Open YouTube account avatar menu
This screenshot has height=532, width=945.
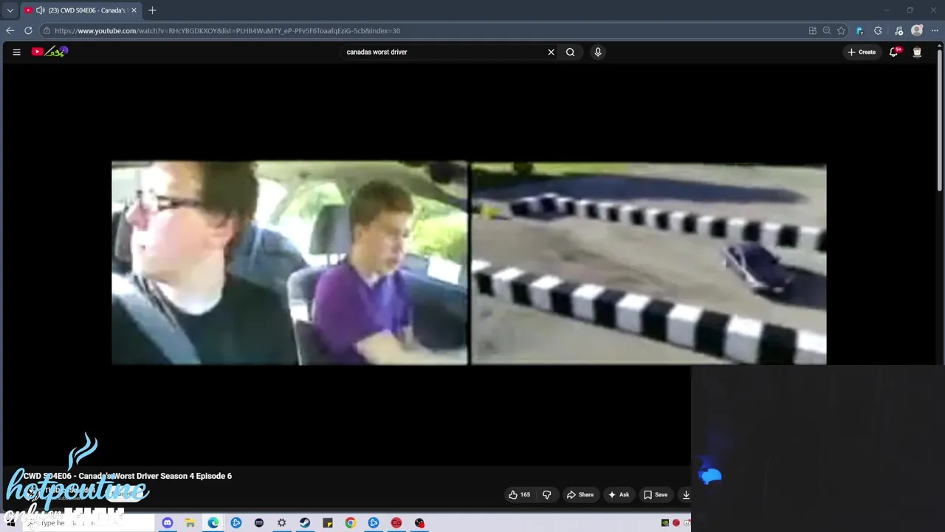(917, 52)
